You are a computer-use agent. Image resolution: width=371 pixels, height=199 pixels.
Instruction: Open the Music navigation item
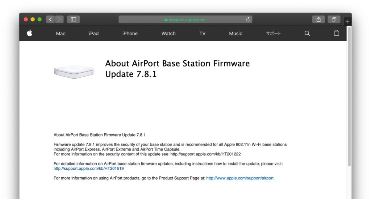[x=235, y=34]
